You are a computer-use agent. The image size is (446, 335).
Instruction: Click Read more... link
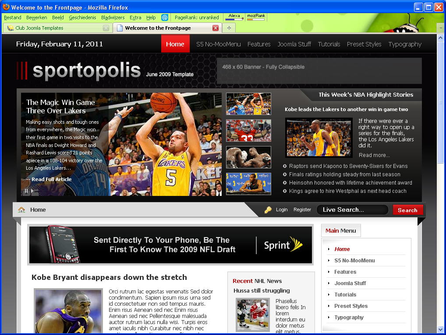click(374, 155)
